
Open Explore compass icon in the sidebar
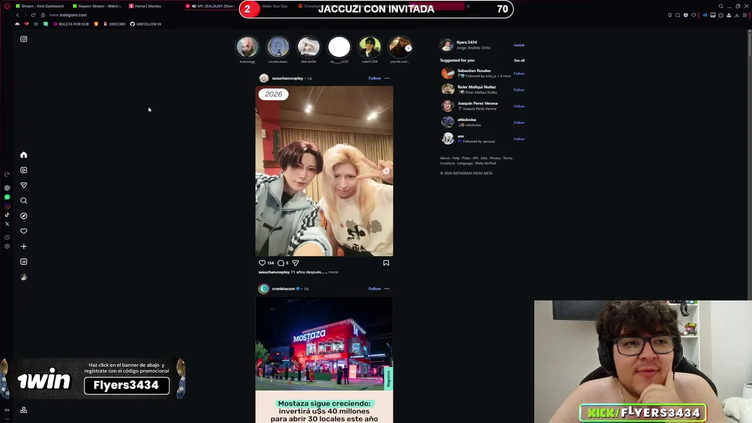tap(23, 216)
